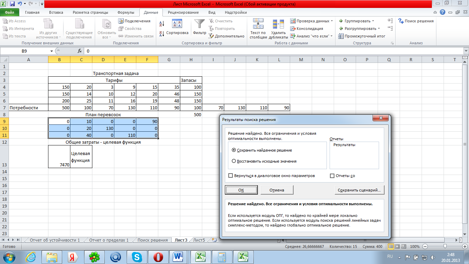Click the zoom slider handle

coord(445,246)
